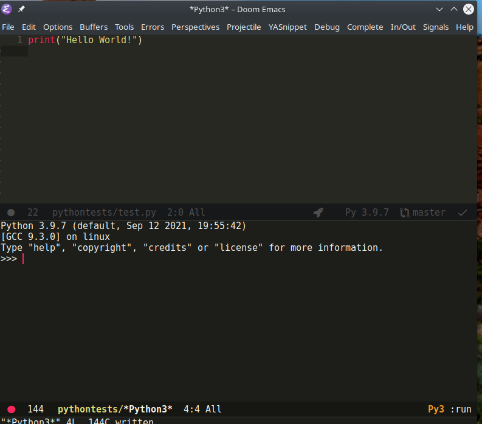Click the [GCC 9.3.0] on linux line

click(55, 237)
